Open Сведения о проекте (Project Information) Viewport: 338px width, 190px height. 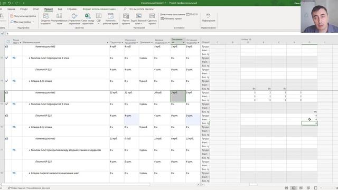[x=45, y=19]
